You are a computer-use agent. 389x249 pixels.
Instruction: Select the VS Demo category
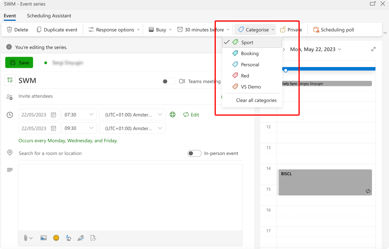click(x=252, y=87)
